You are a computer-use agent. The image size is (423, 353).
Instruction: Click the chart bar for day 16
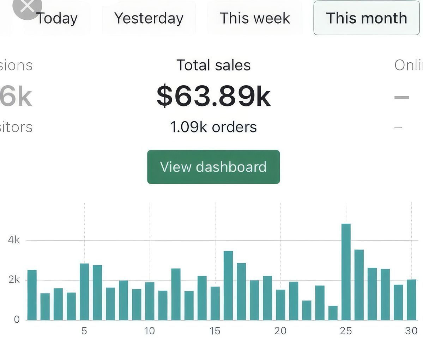228,285
